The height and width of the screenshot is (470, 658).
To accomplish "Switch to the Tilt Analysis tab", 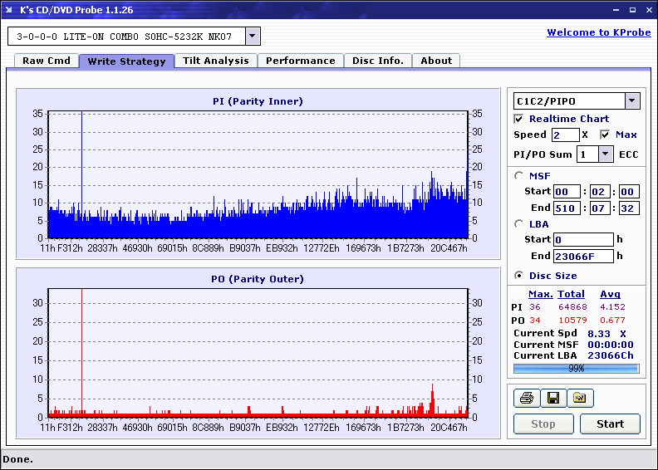I will (216, 61).
